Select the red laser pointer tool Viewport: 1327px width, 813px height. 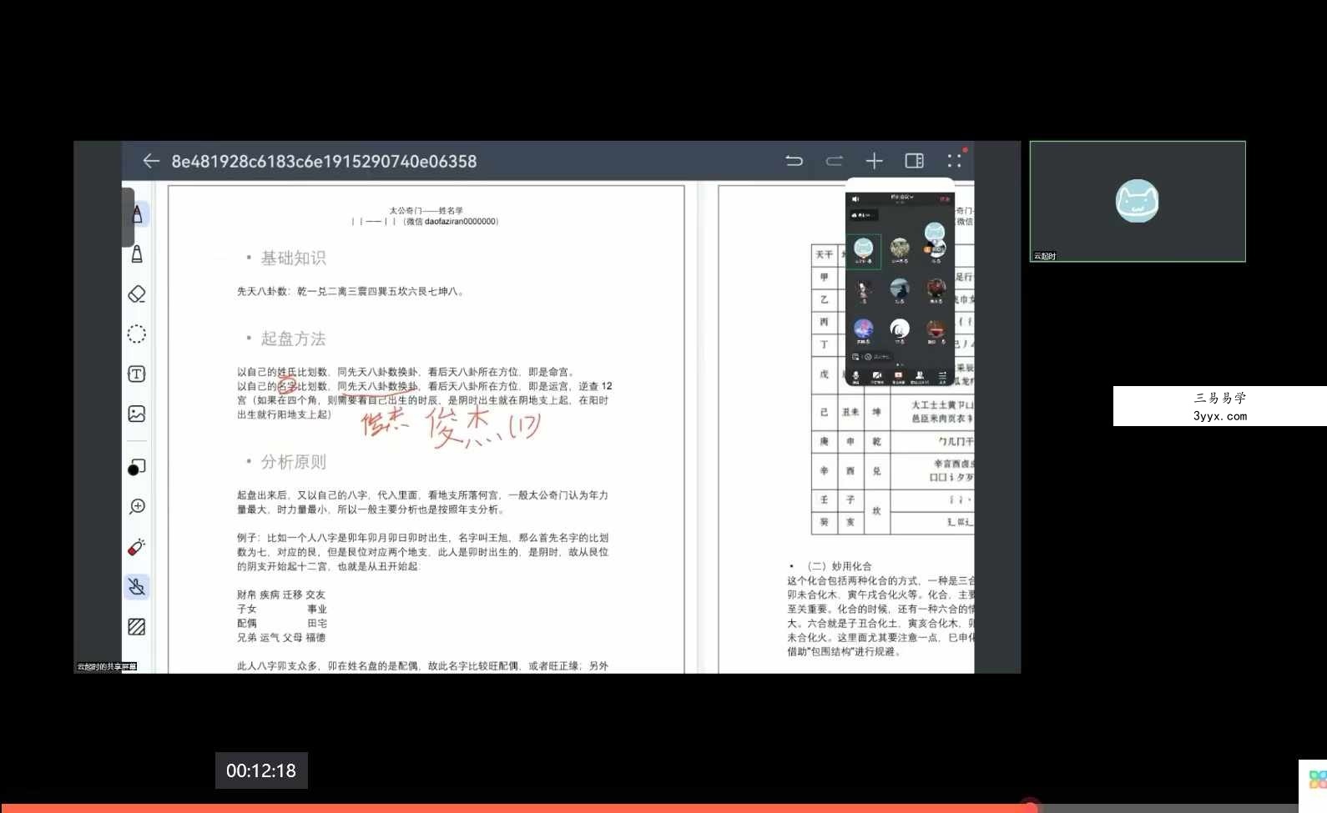tap(137, 547)
